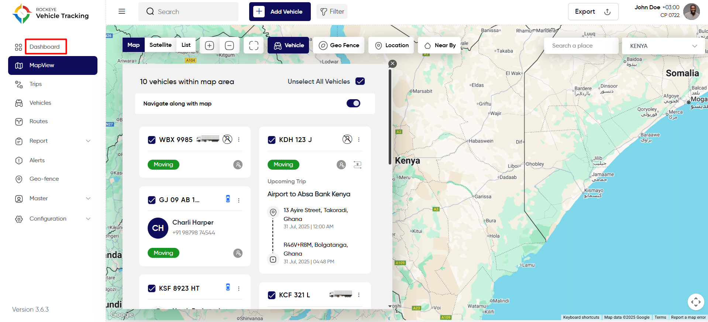This screenshot has width=708, height=322.
Task: Open Dashboard in the sidebar
Action: click(45, 46)
